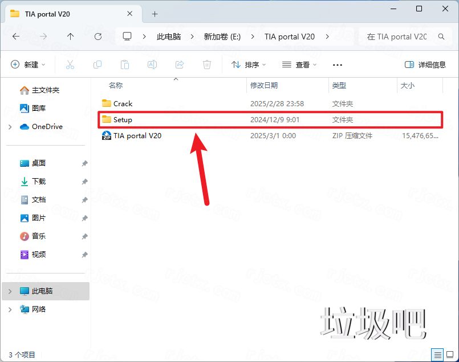Click the 新建 new item button
This screenshot has width=459, height=362.
point(28,64)
